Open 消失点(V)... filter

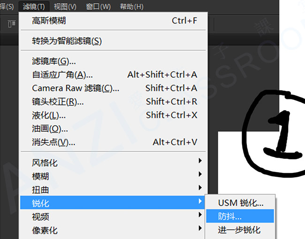tap(113, 142)
